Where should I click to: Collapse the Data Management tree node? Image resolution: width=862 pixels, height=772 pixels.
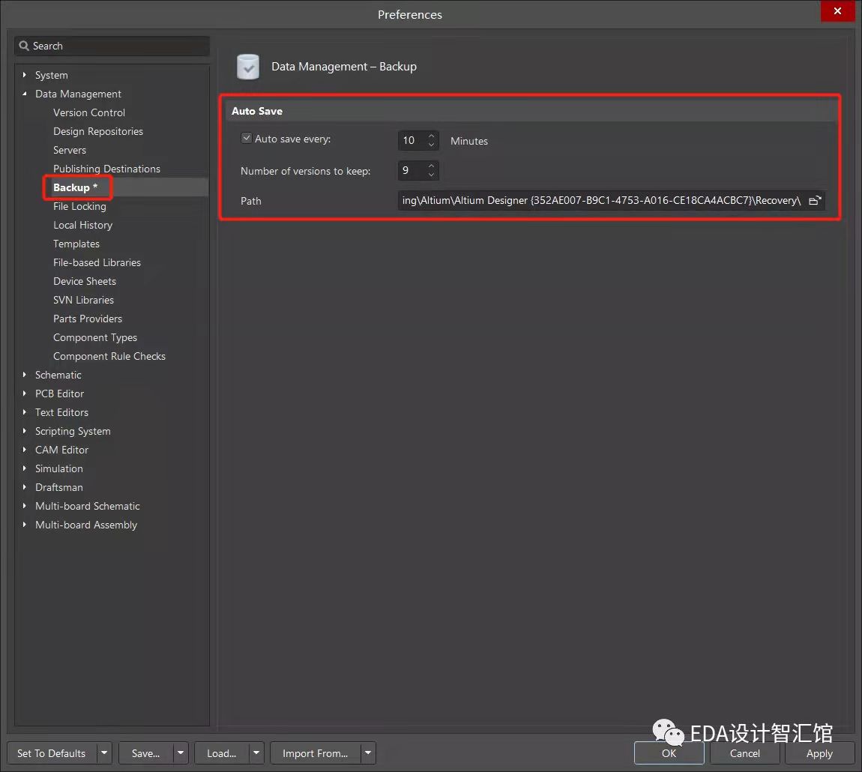pos(24,94)
